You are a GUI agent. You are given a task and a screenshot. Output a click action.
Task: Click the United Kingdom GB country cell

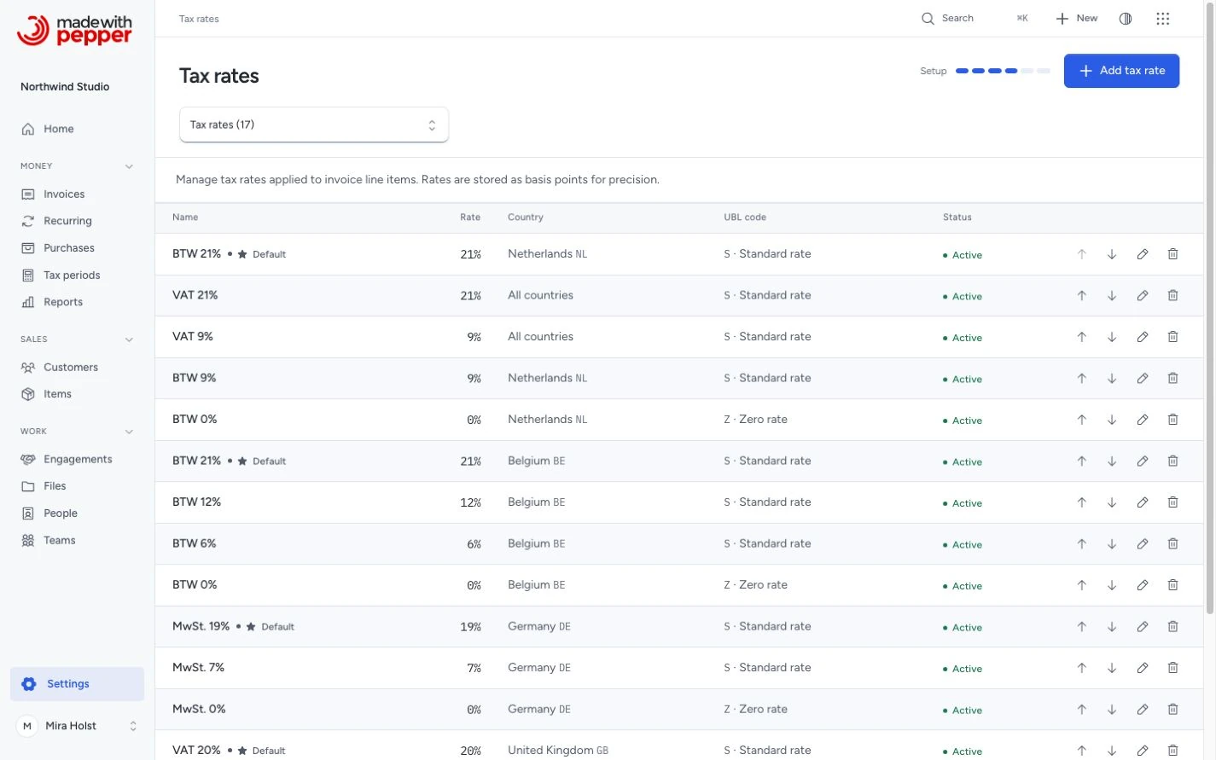coord(558,751)
